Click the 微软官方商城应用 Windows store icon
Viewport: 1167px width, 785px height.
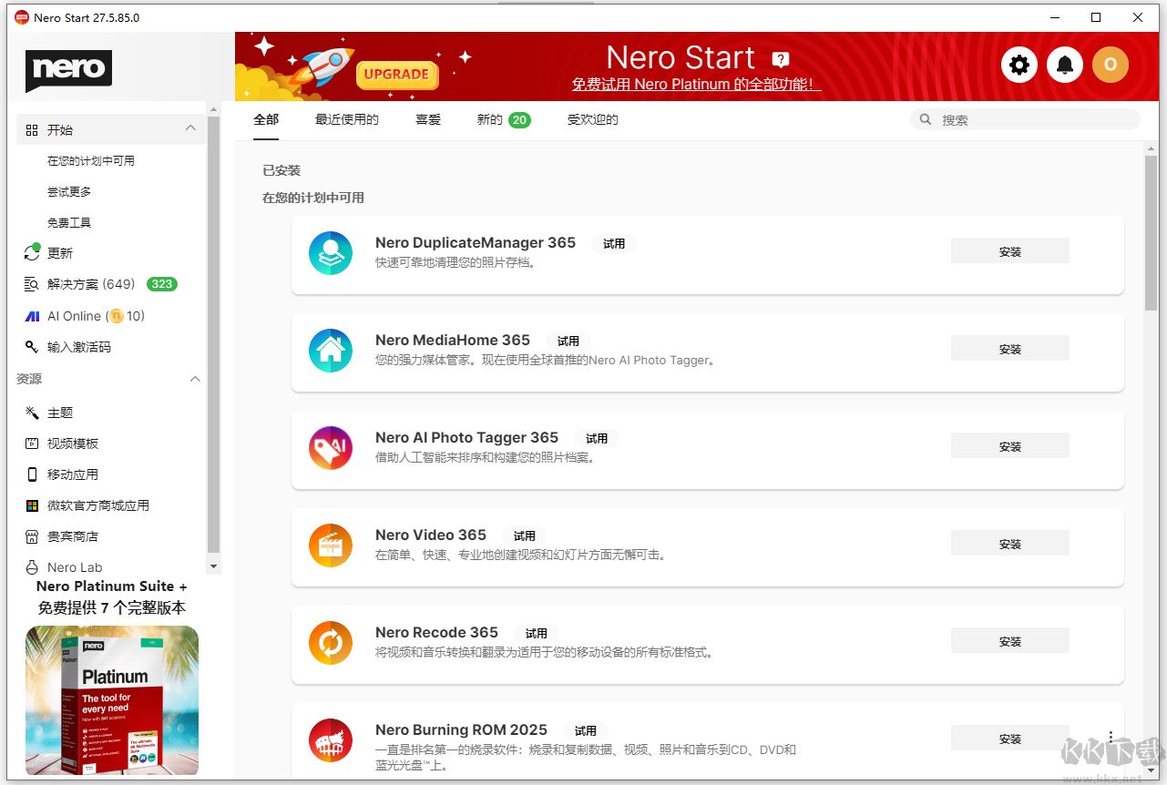click(x=32, y=505)
